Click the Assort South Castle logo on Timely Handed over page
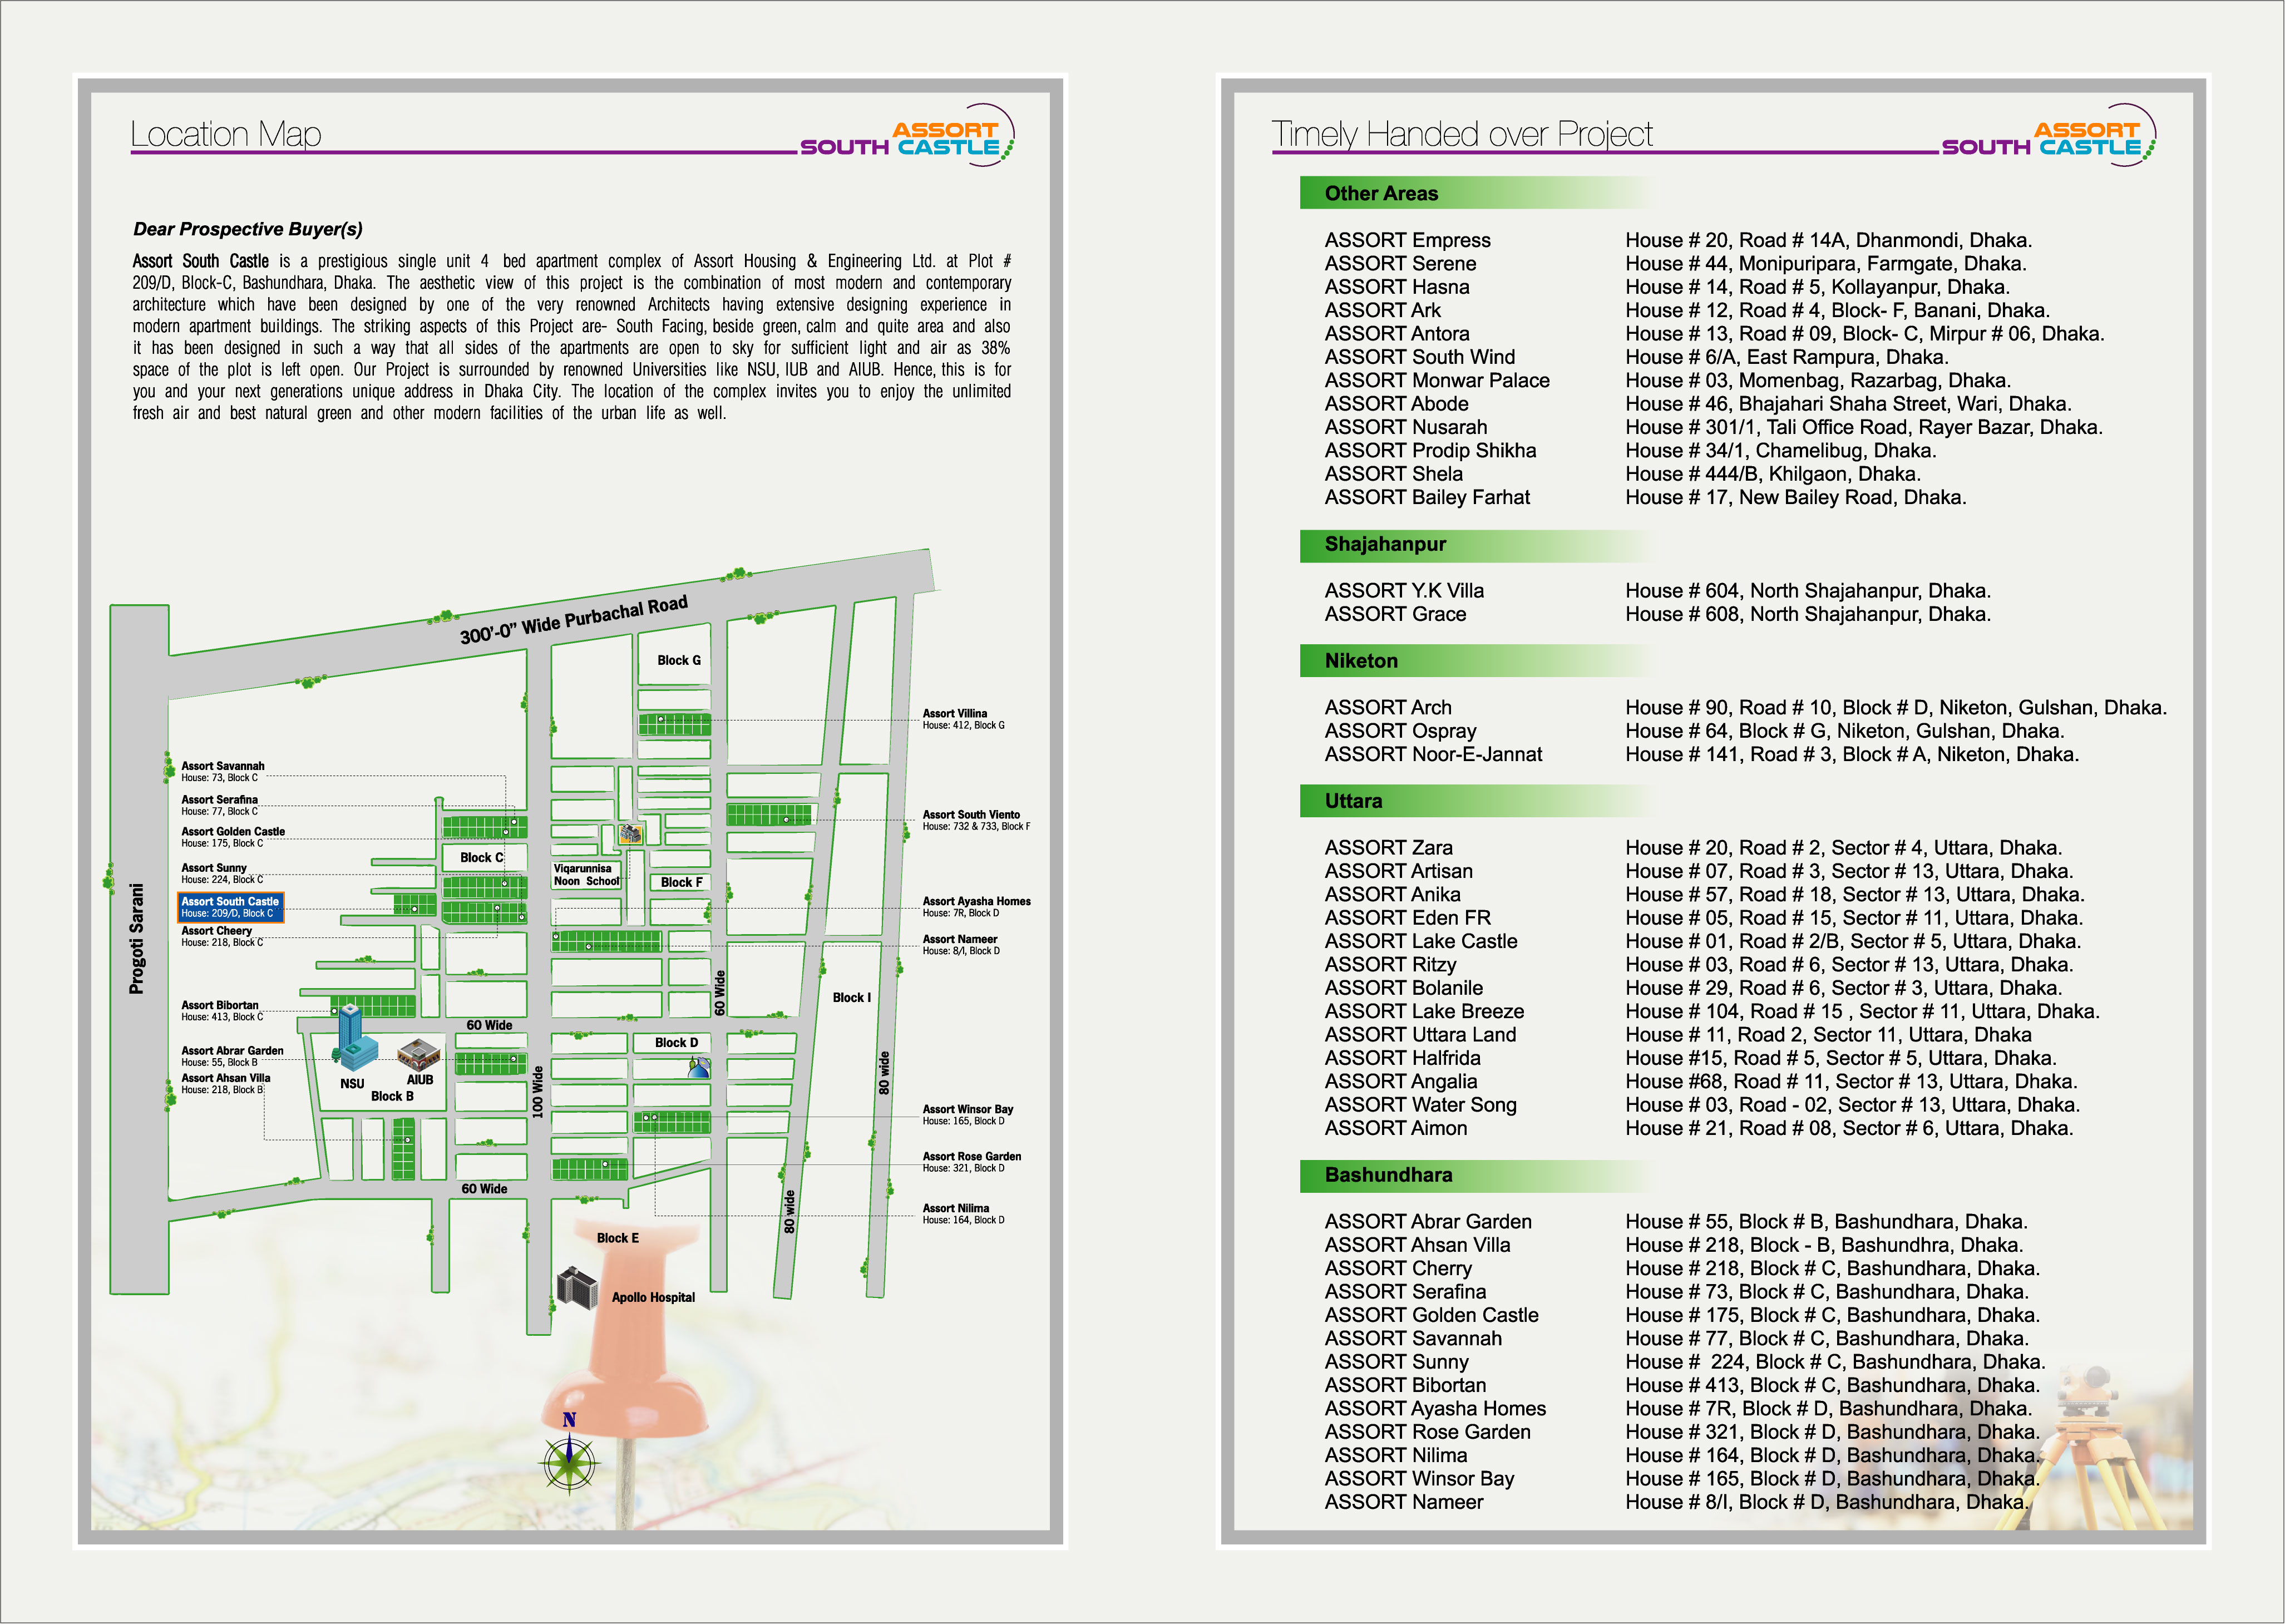 pos(2050,135)
